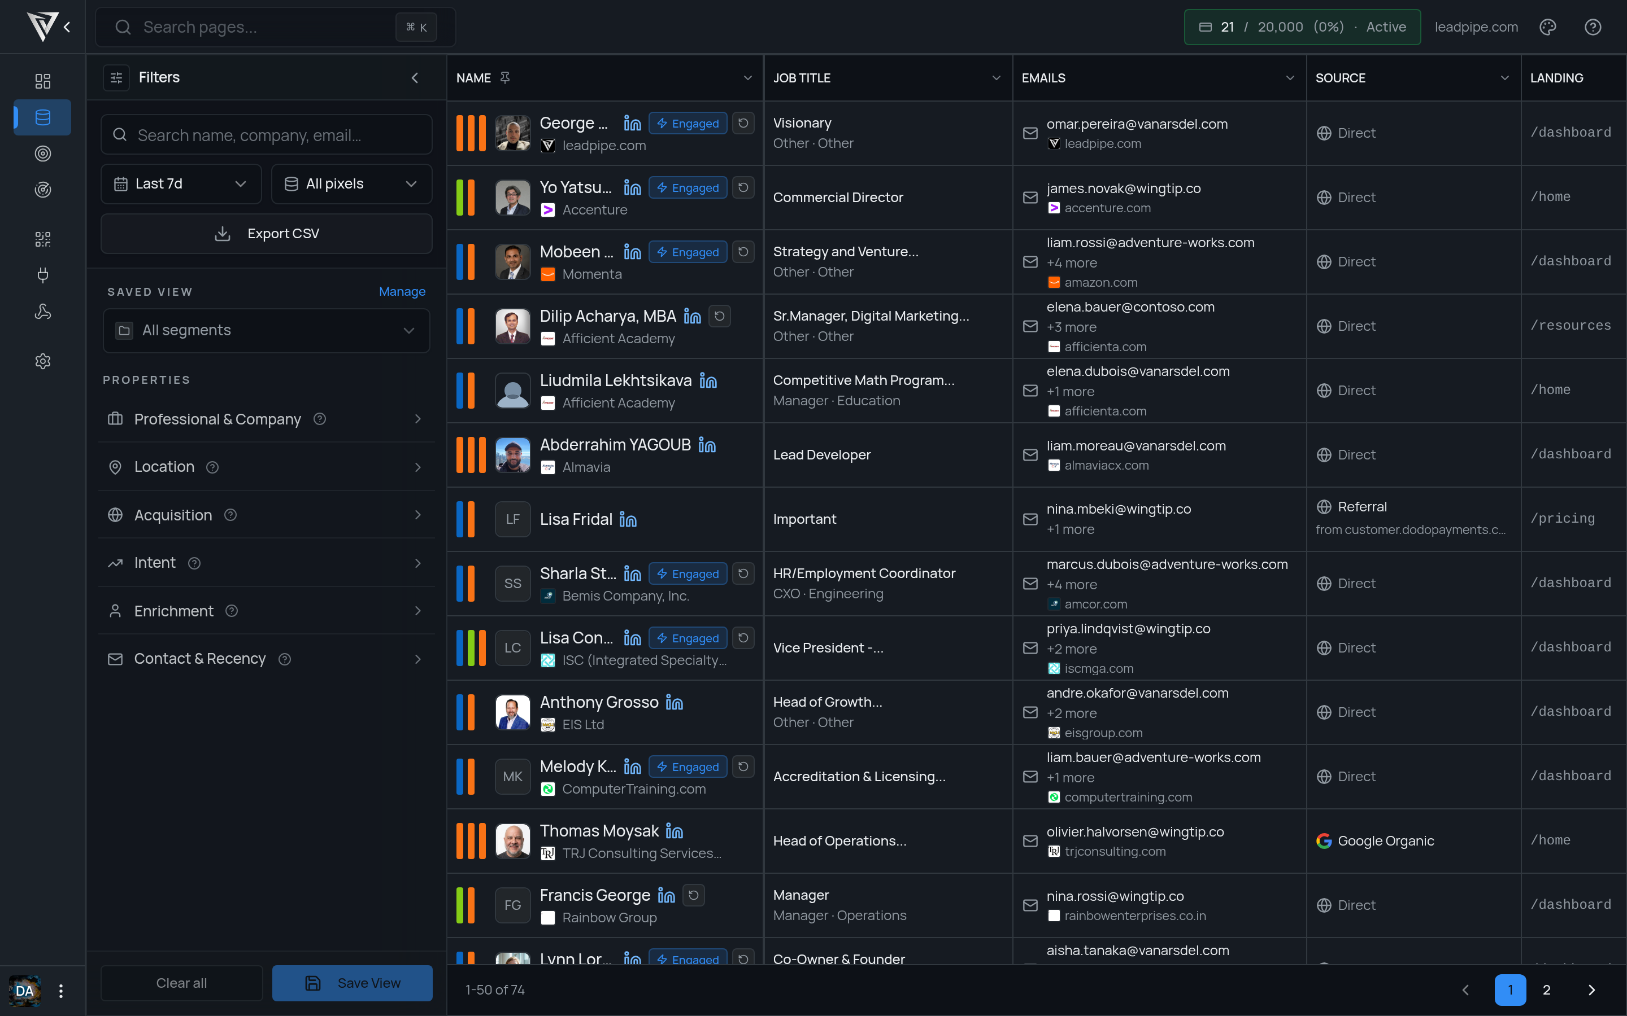Click the Manage saved views link
Viewport: 1627px width, 1016px height.
pyautogui.click(x=402, y=292)
